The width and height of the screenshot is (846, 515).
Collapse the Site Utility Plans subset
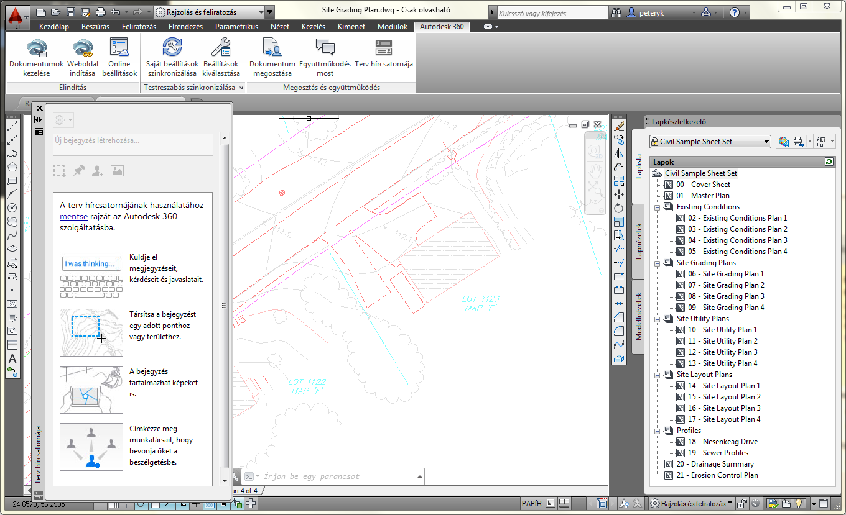657,319
